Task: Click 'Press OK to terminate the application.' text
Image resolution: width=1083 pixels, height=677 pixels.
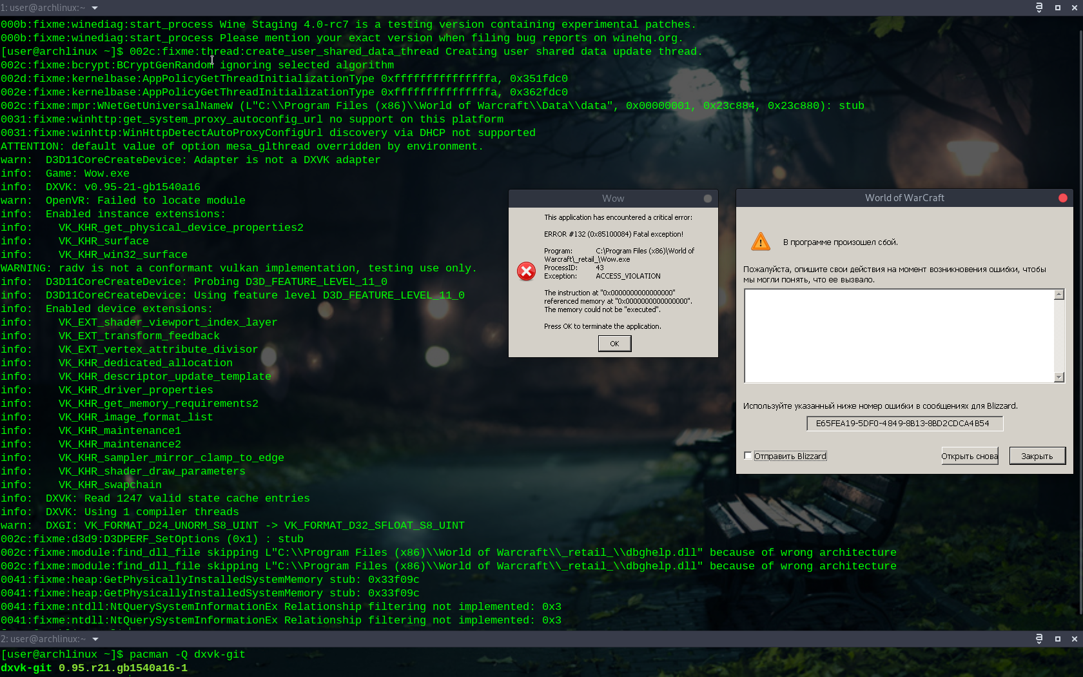Action: coord(603,326)
